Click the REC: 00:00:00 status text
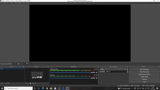This screenshot has width=160, height=90. click(x=135, y=86)
